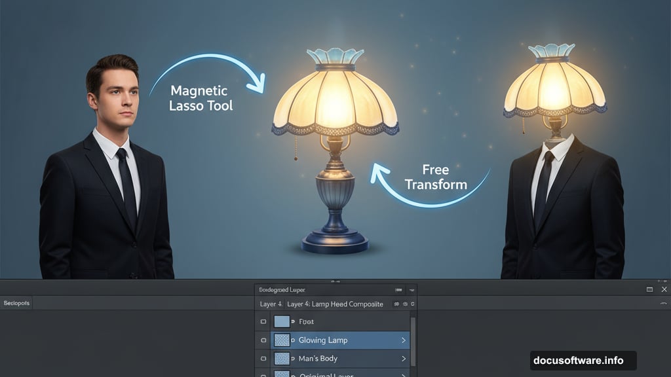Toggle visibility of the Glowing Lamp layer

pyautogui.click(x=263, y=340)
